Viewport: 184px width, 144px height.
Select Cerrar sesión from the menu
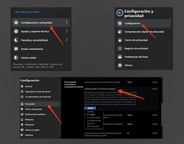[x=28, y=58]
